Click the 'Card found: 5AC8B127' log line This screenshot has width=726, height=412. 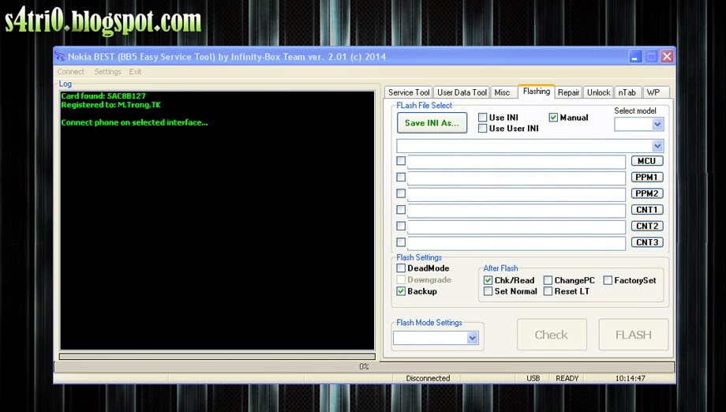pos(103,96)
